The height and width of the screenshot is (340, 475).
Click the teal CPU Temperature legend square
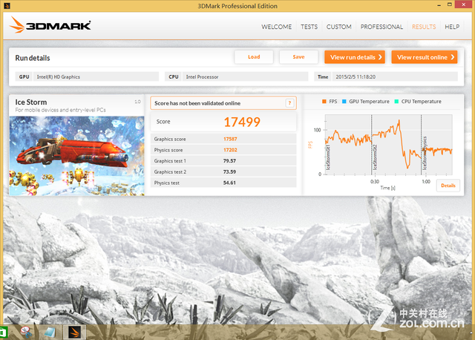tap(396, 102)
